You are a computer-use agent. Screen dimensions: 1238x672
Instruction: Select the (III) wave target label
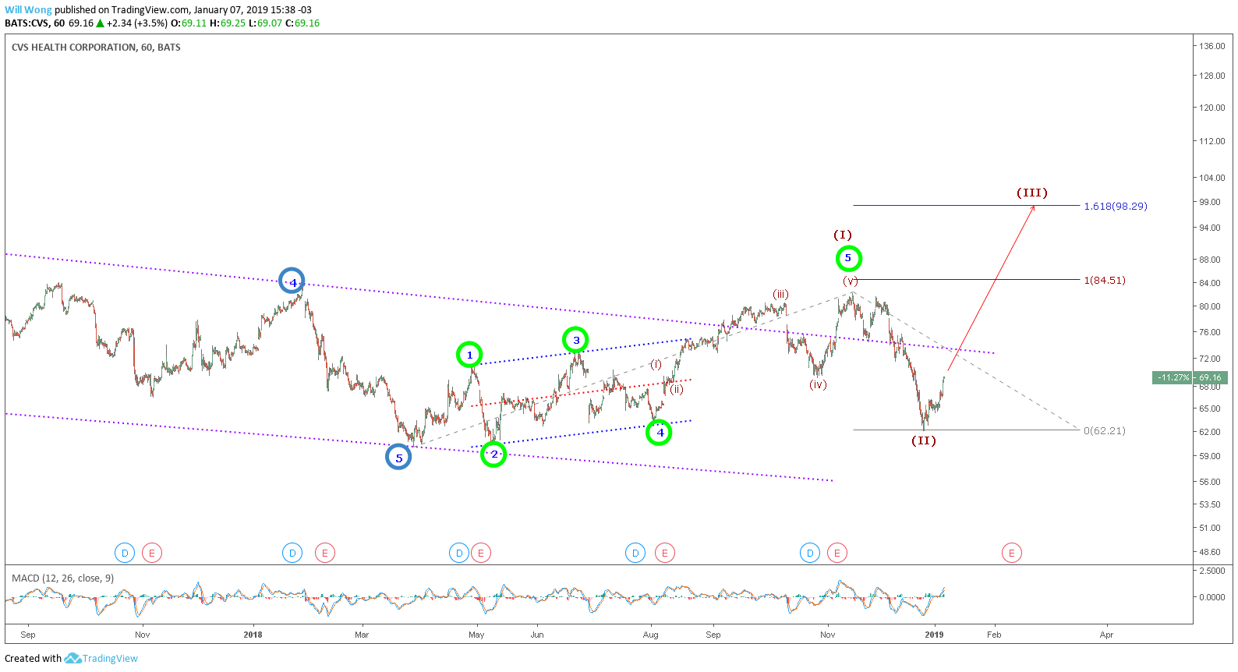[x=1032, y=193]
